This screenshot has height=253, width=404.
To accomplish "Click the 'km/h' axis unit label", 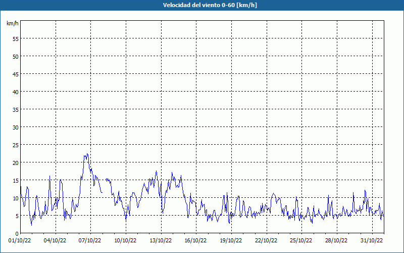I will 13,23.
